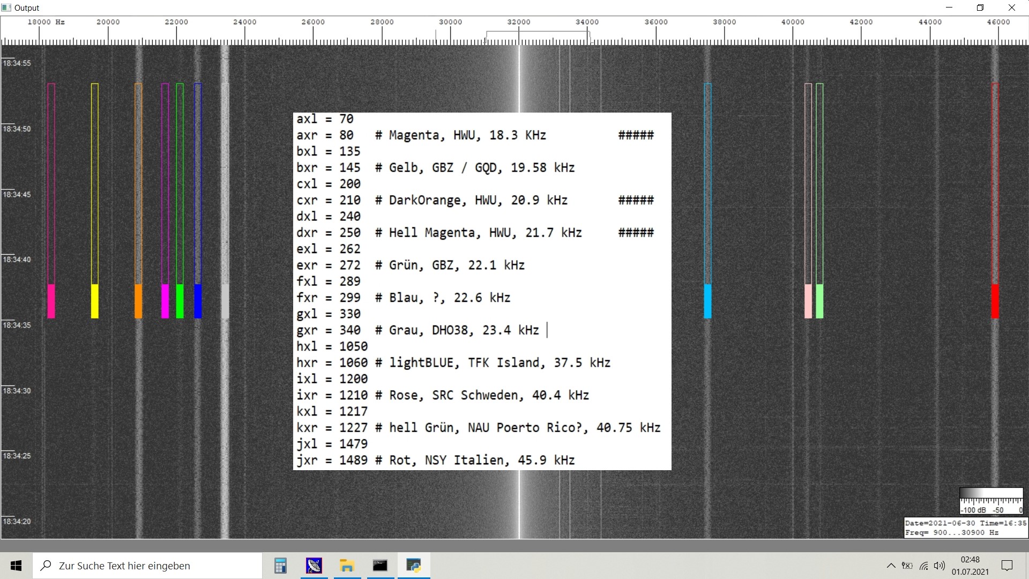Image resolution: width=1029 pixels, height=579 pixels.
Task: Click the 'Magenta, HWU, 18.3 KHz' comment line
Action: [467, 135]
